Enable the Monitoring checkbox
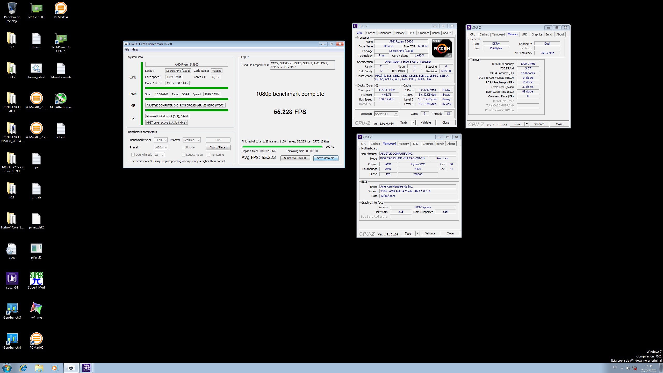 tap(208, 155)
